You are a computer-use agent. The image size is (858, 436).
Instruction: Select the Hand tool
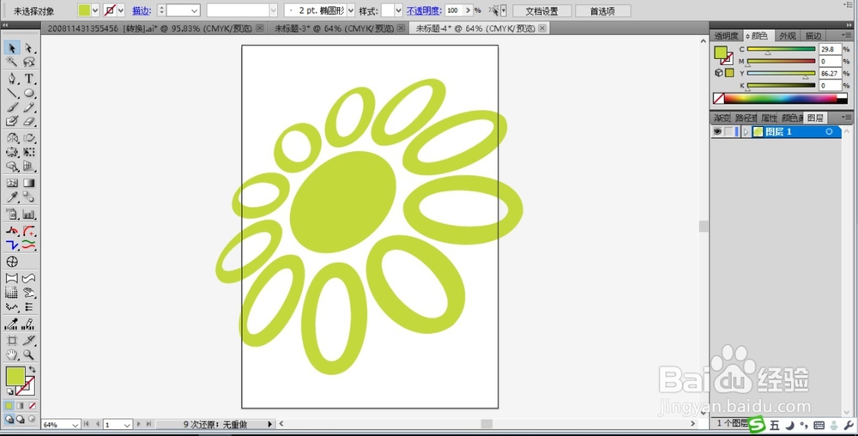pyautogui.click(x=12, y=355)
